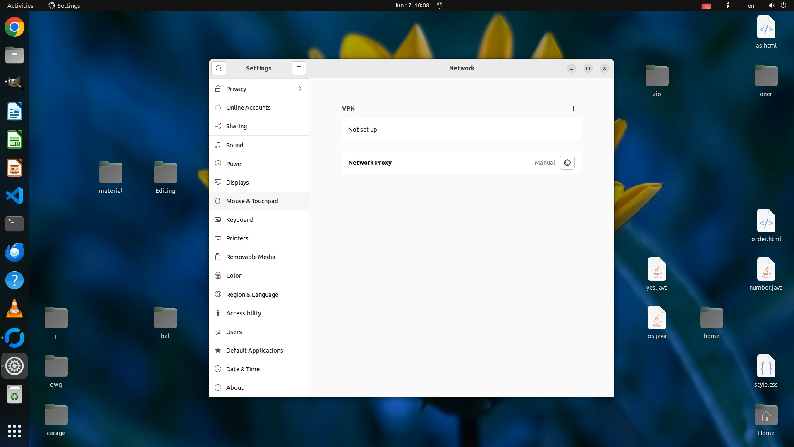Click the date and time clock
The image size is (794, 447).
pos(411,6)
